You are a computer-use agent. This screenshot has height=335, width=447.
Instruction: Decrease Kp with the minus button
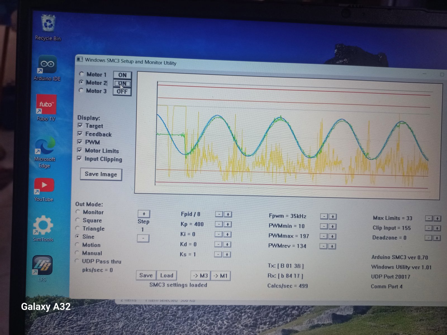point(219,224)
